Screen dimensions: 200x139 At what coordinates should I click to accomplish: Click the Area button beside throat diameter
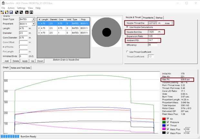(x=167, y=23)
